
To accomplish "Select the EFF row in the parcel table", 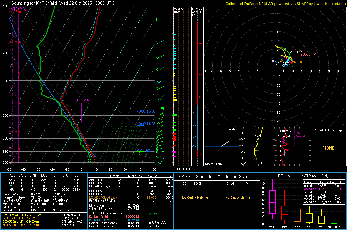I will point(44,183).
